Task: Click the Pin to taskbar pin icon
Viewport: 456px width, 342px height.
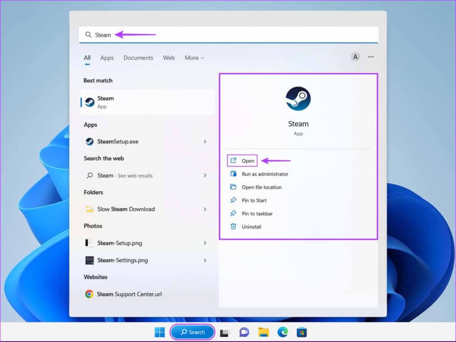Action: [x=233, y=213]
